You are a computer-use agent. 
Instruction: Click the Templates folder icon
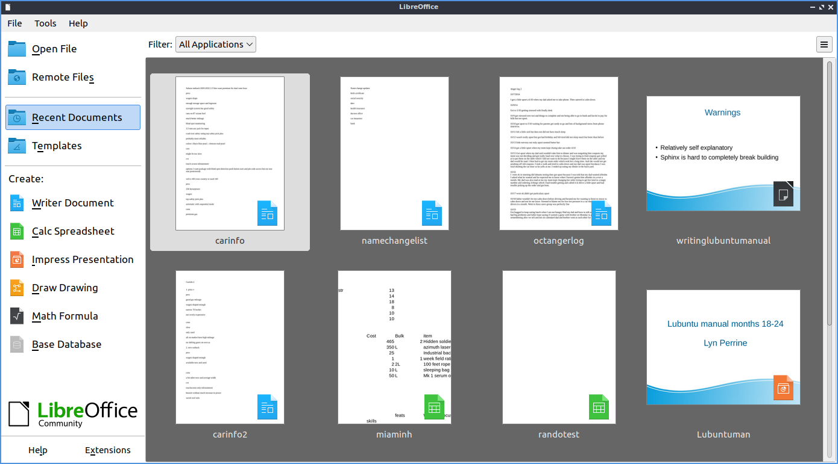point(17,146)
